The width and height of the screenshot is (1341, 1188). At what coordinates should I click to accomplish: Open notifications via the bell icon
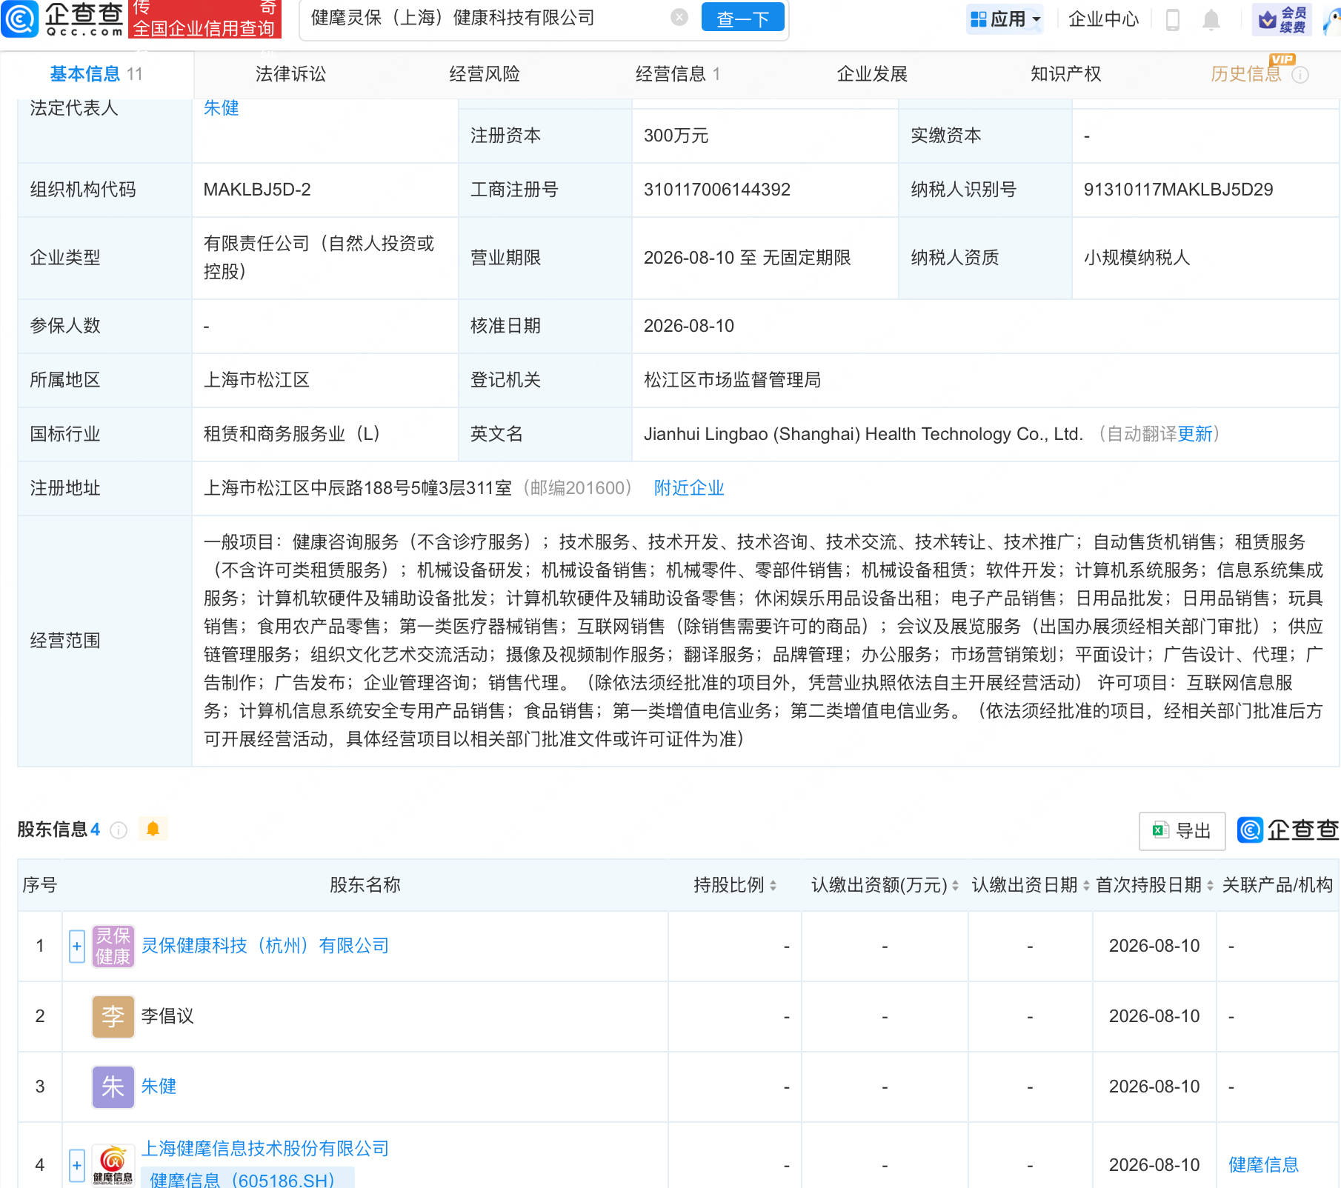(1211, 20)
